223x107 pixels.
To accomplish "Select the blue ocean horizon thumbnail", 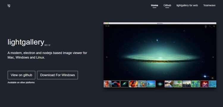I will (151, 84).
